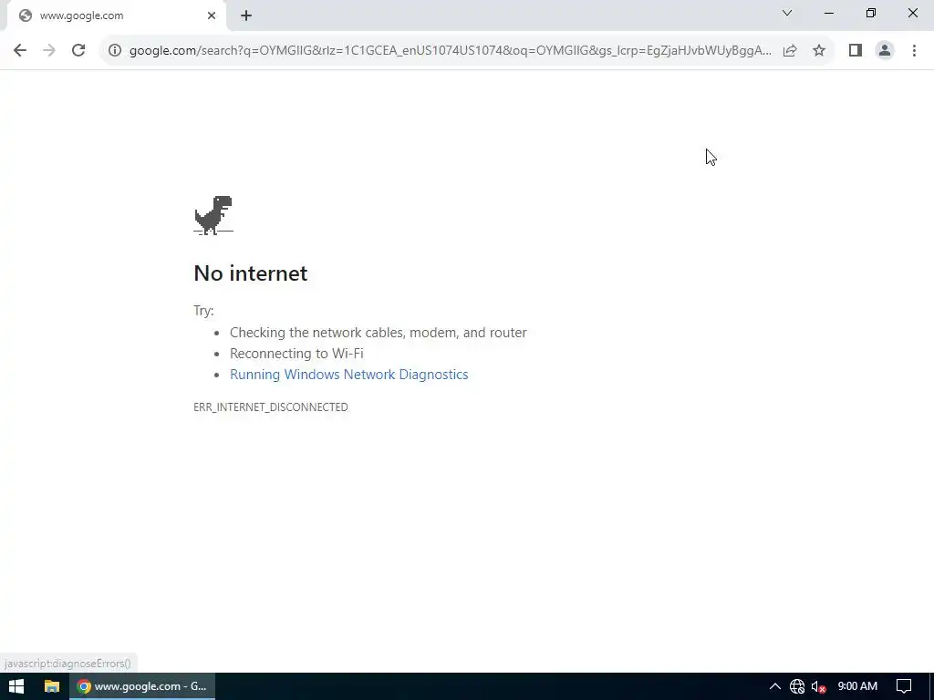
Task: Select the Chrome taskbar window button
Action: [x=141, y=686]
